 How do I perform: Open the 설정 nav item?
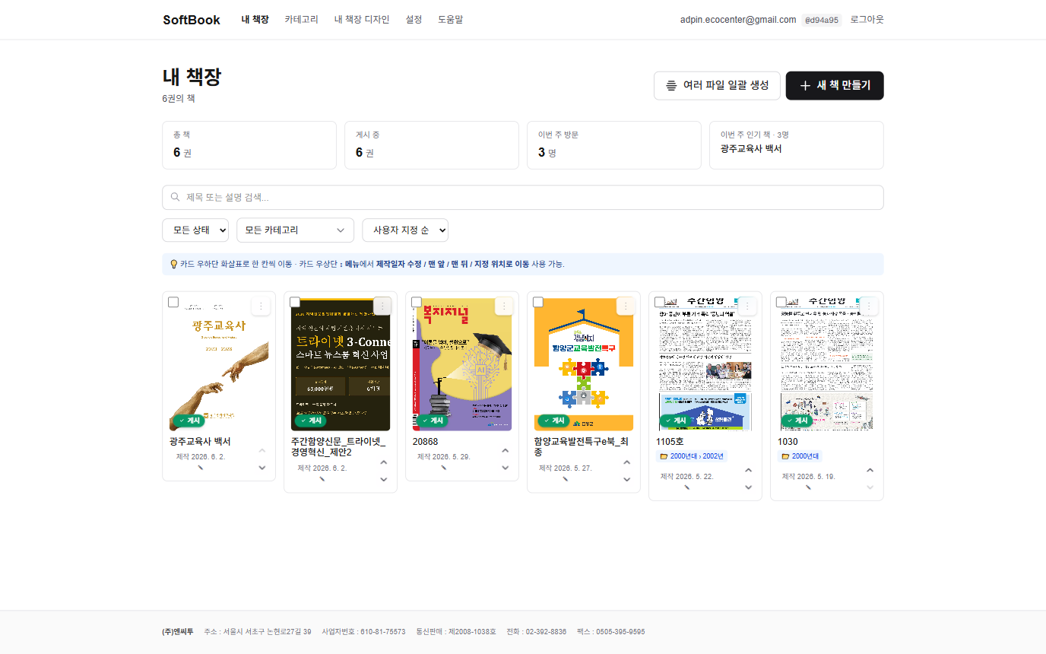pyautogui.click(x=414, y=20)
